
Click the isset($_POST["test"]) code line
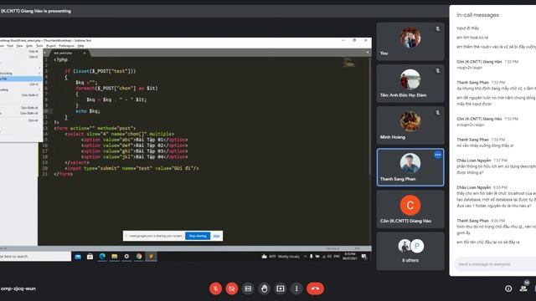pos(100,71)
